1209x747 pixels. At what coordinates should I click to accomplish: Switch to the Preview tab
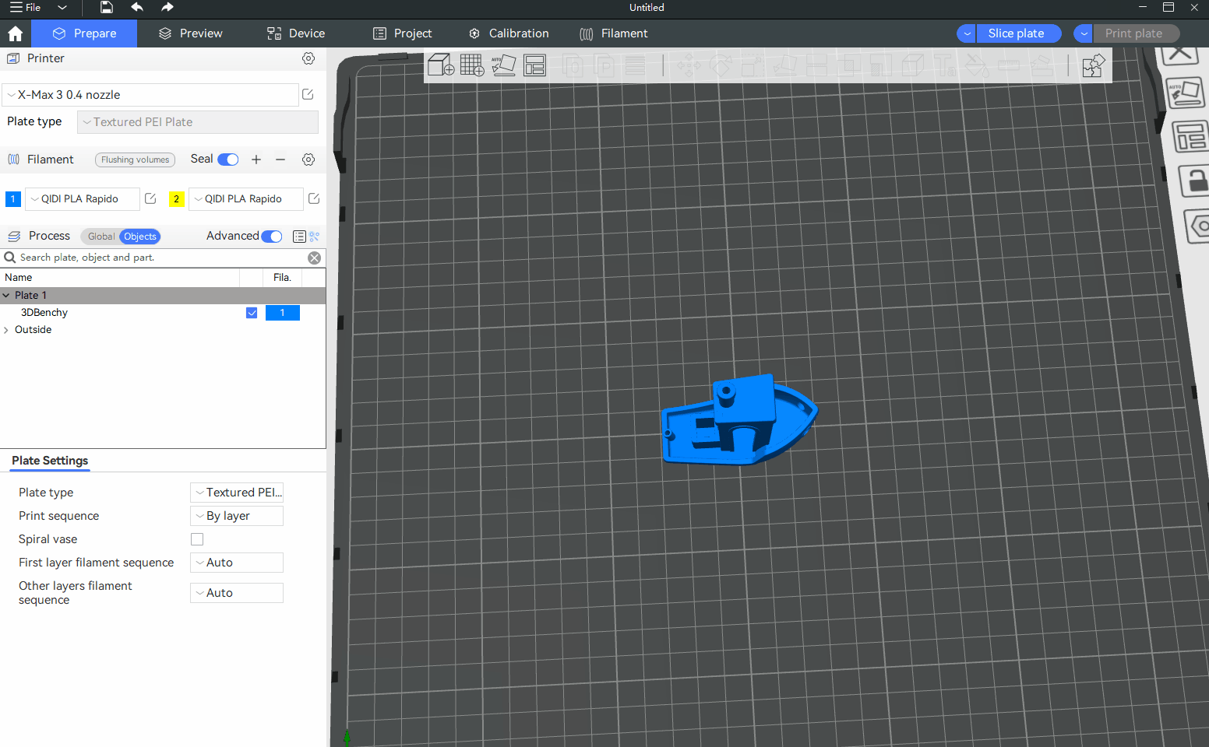coord(191,33)
